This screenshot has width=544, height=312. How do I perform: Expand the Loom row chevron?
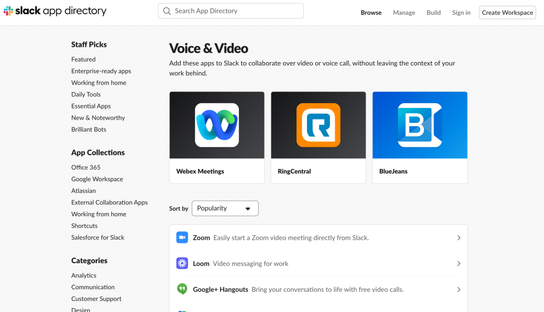[x=458, y=264]
